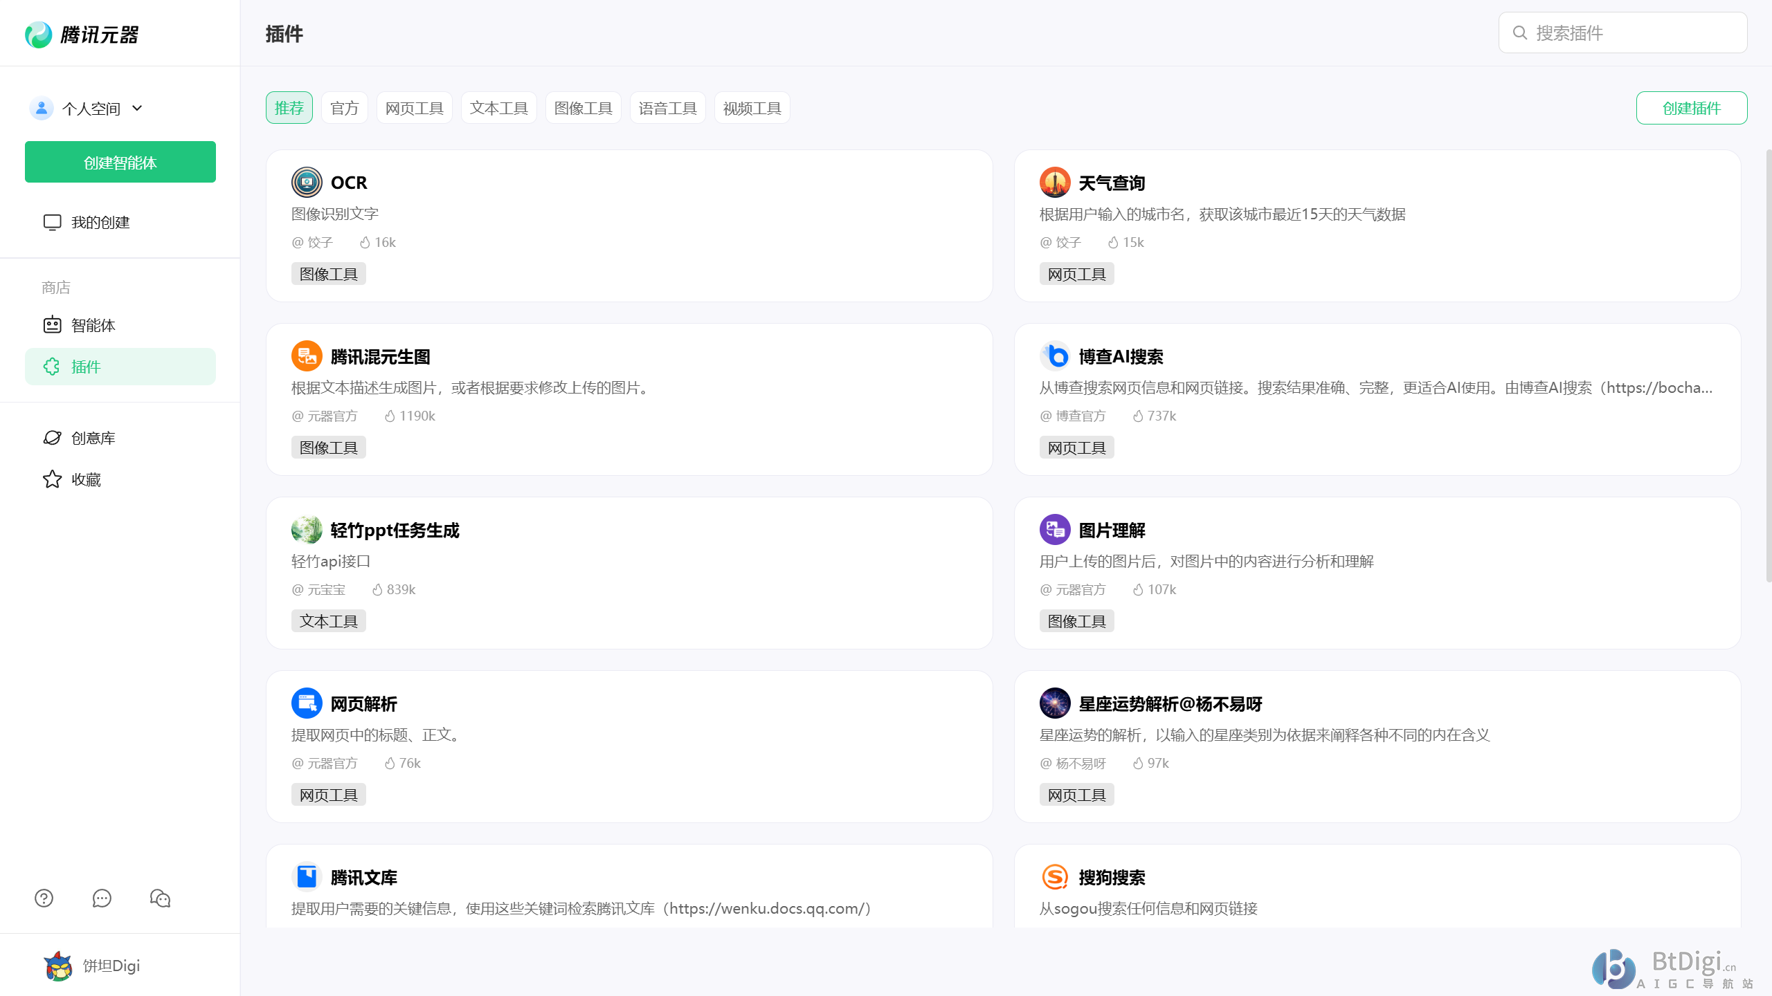Viewport: 1772px width, 996px height.
Task: Expand the 个人空间 dropdown arrow
Action: [x=137, y=108]
